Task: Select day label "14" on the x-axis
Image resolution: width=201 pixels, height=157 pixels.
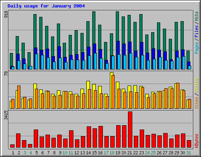Action: click(88, 153)
